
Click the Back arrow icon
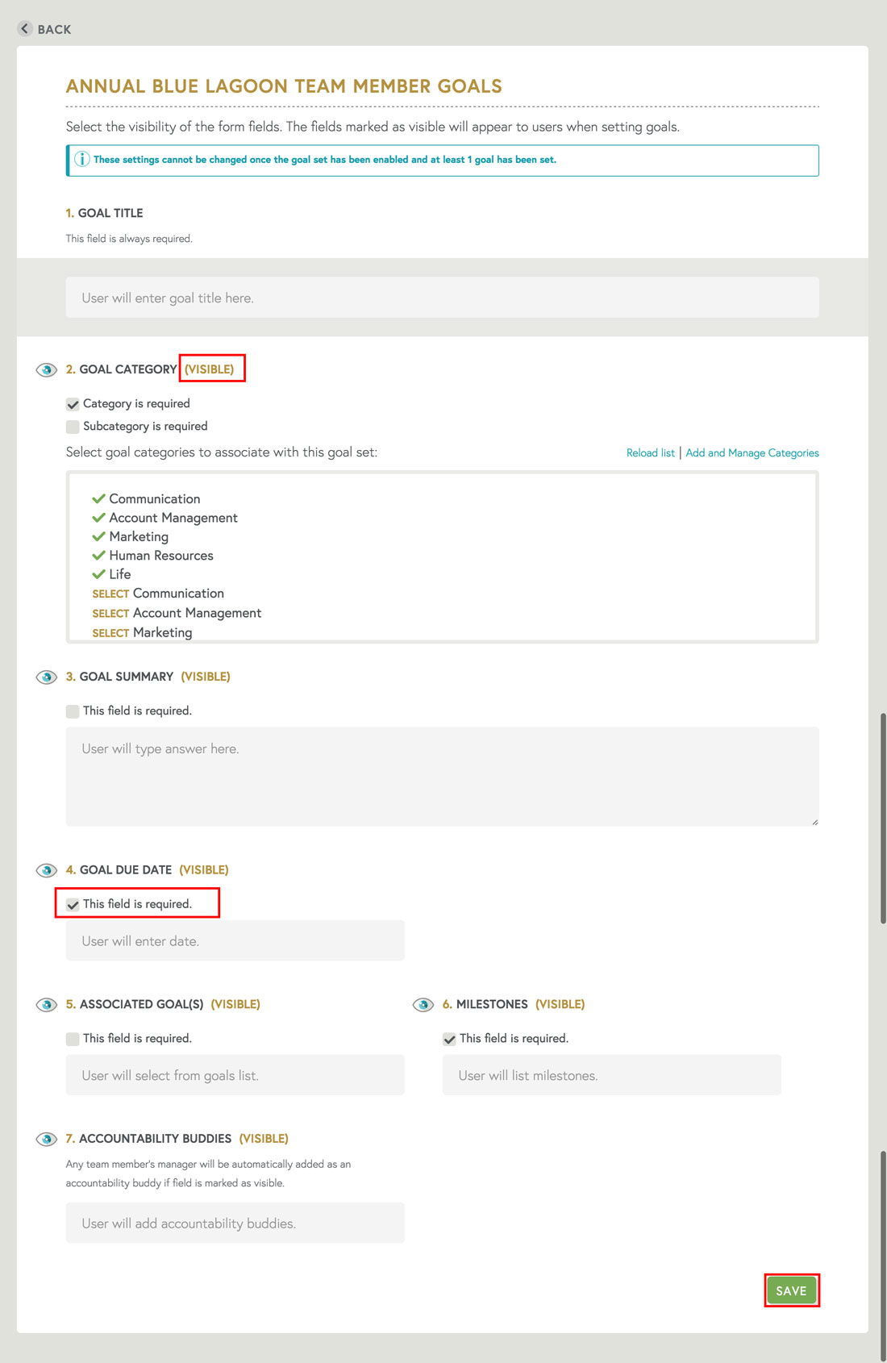25,28
